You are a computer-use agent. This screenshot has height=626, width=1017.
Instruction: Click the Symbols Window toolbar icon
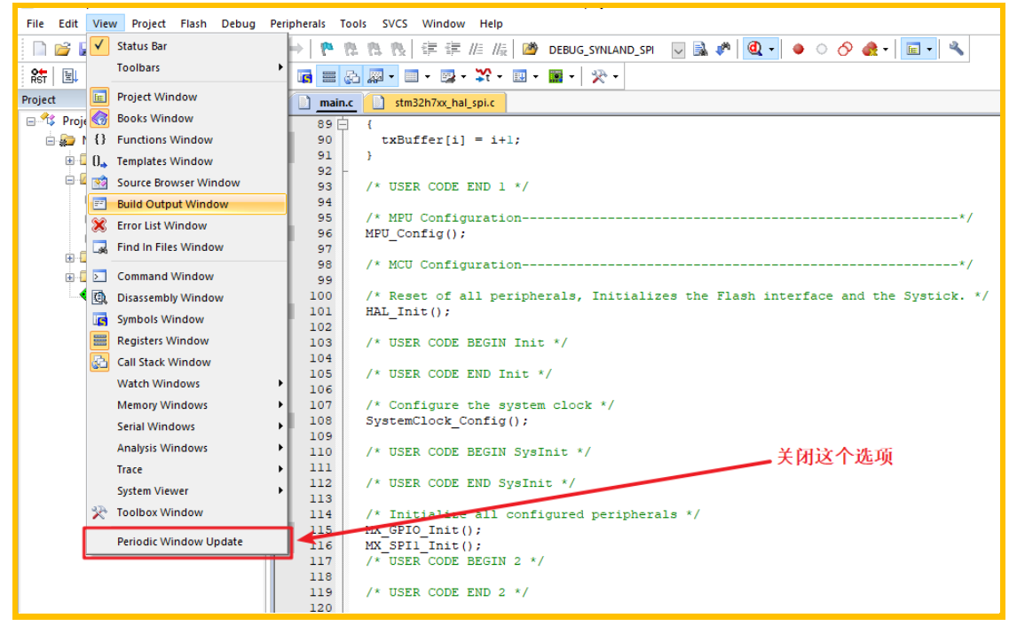[x=305, y=76]
